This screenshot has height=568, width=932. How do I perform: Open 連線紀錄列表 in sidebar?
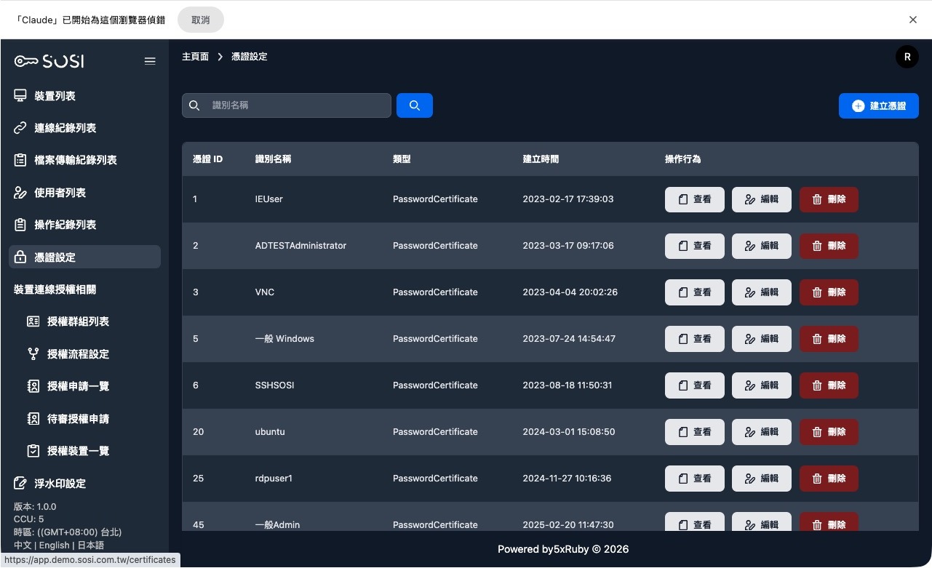tap(65, 128)
